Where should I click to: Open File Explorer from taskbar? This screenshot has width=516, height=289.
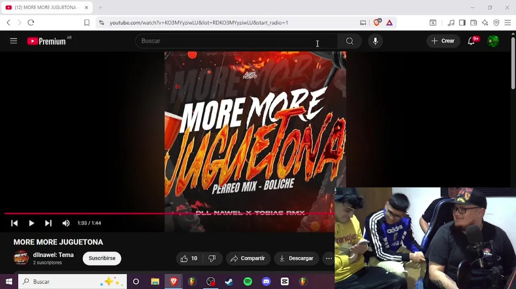155,282
